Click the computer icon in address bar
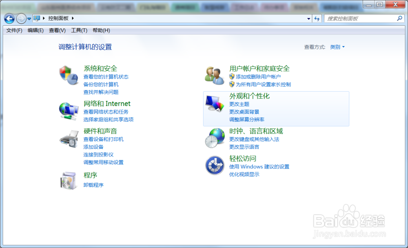Viewport: 408px width, 248px height. (x=37, y=18)
